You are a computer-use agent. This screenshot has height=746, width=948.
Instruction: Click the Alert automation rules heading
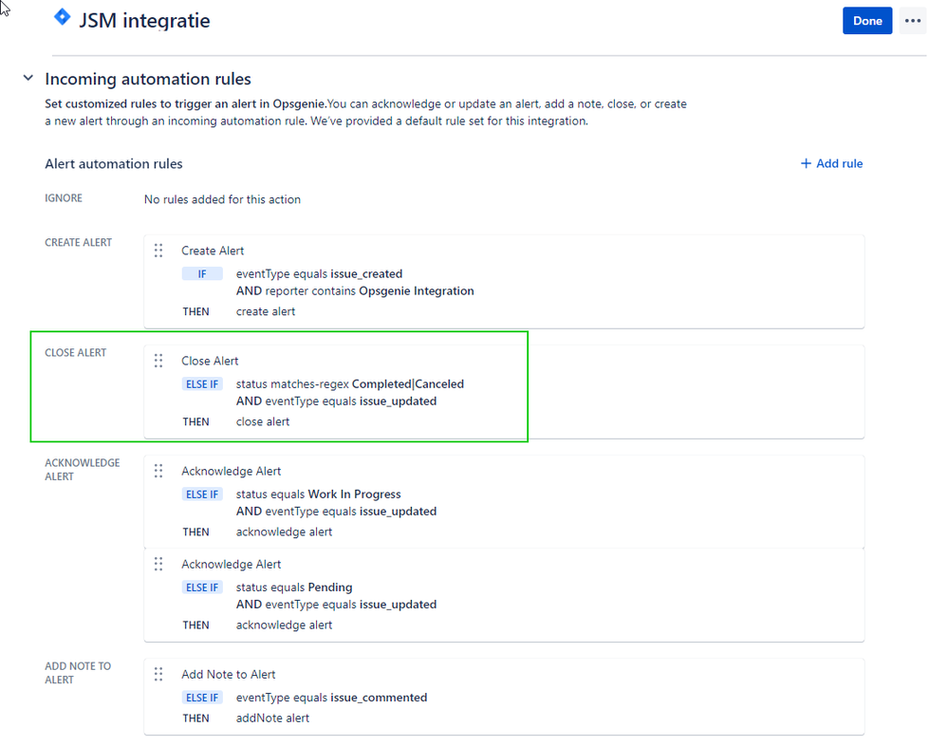(114, 164)
